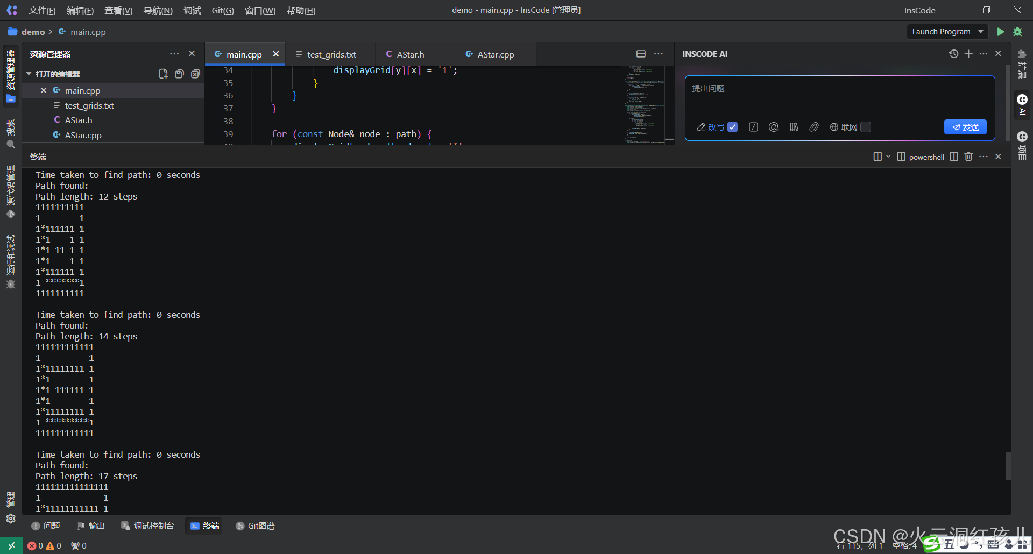The image size is (1033, 554).
Task: Open INSCODE AI more actions ellipsis
Action: (x=984, y=54)
